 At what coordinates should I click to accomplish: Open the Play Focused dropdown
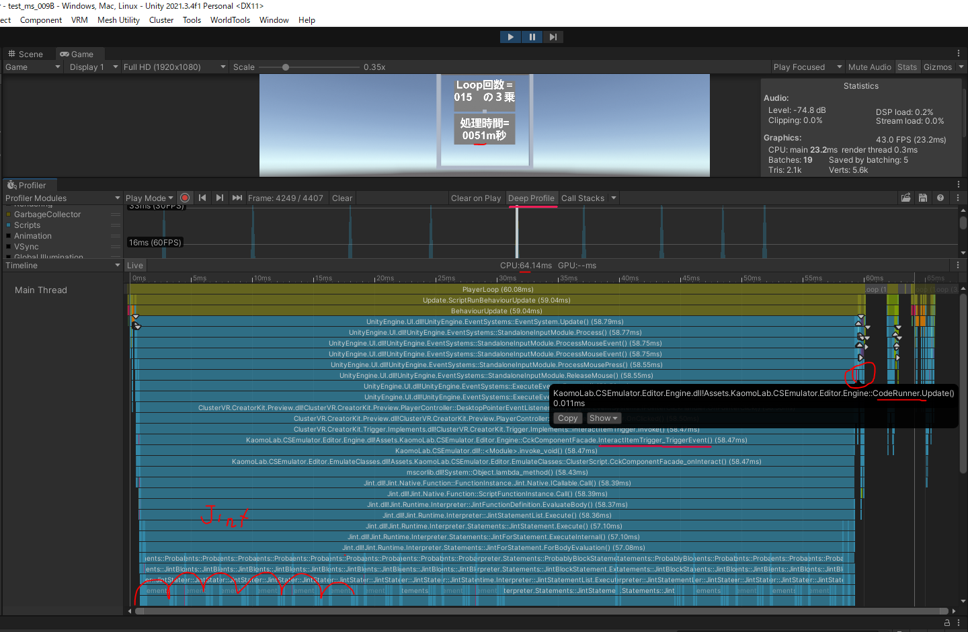pos(807,67)
